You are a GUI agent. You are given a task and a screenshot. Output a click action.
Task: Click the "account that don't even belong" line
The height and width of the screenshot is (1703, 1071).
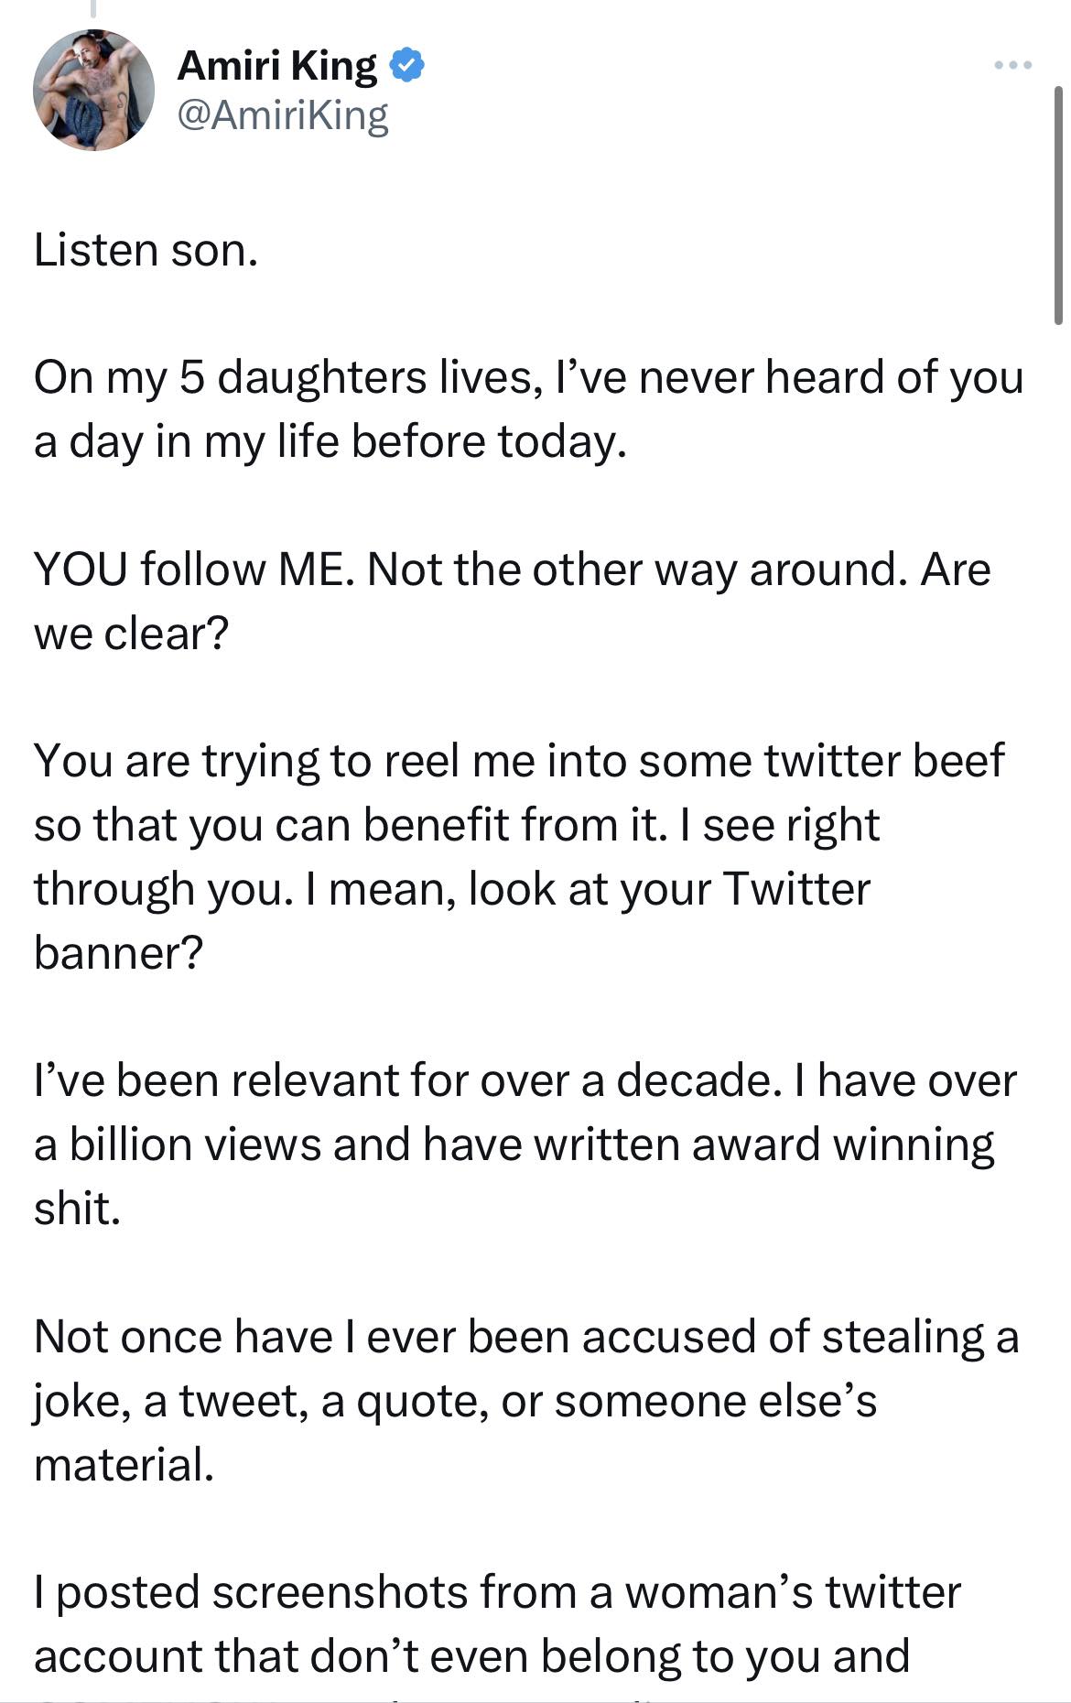tap(471, 1656)
